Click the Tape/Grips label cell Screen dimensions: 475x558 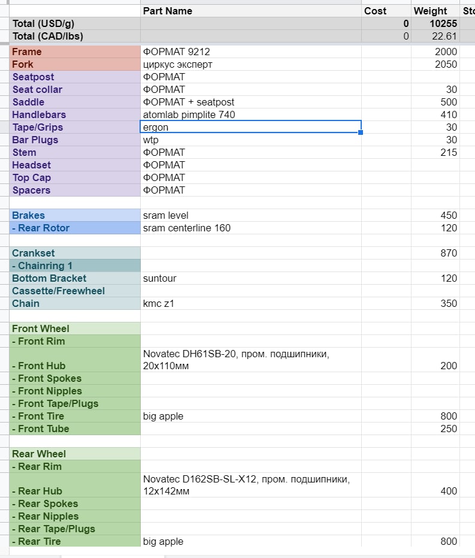(75, 128)
